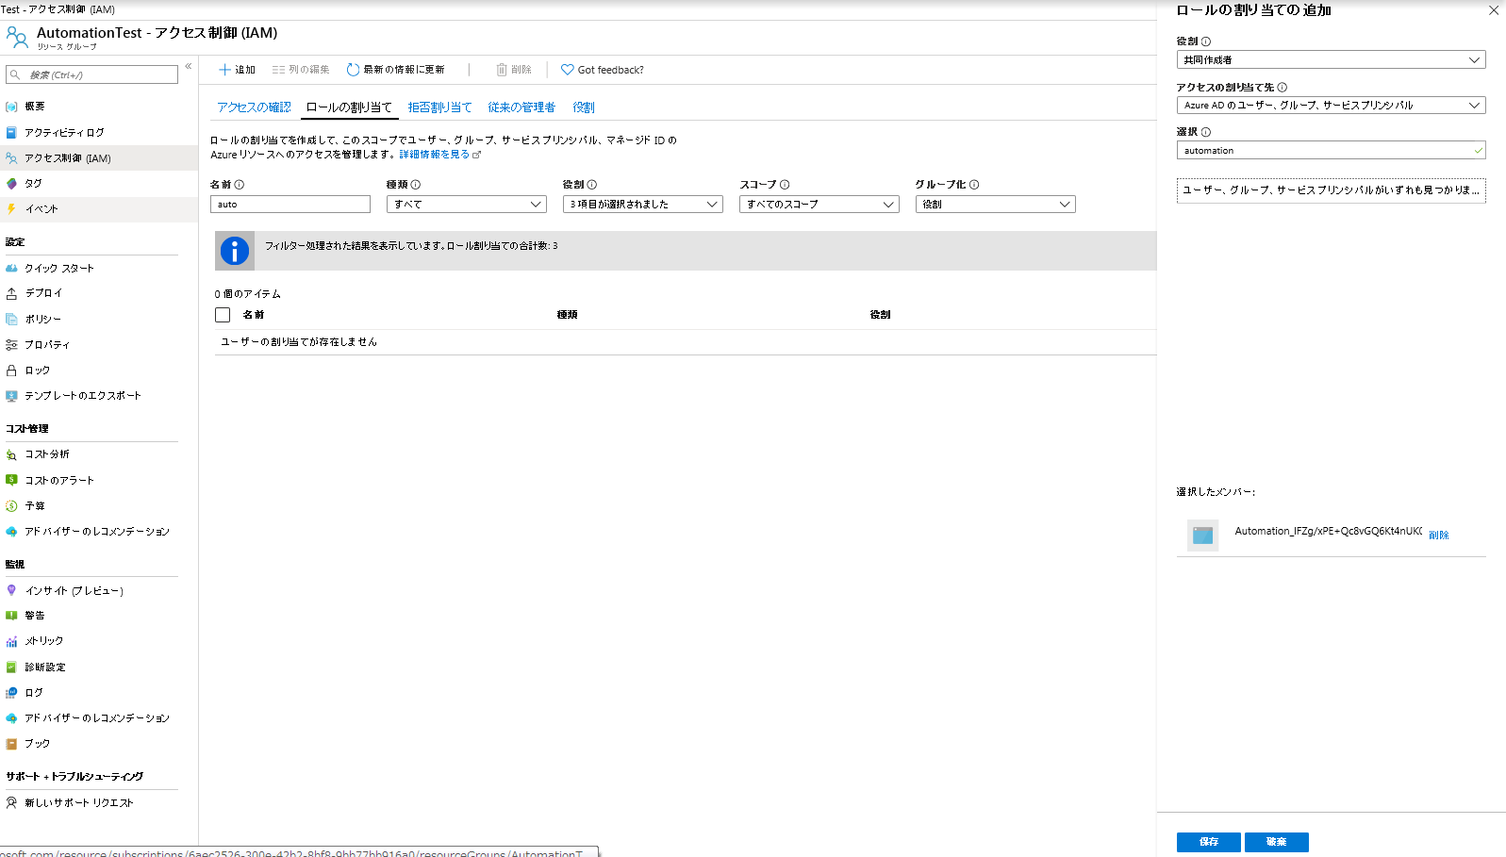Image resolution: width=1506 pixels, height=857 pixels.
Task: Open the ログ icon in monitoring section
Action: coord(11,693)
